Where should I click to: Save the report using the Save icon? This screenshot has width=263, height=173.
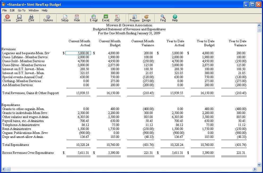pos(19,18)
